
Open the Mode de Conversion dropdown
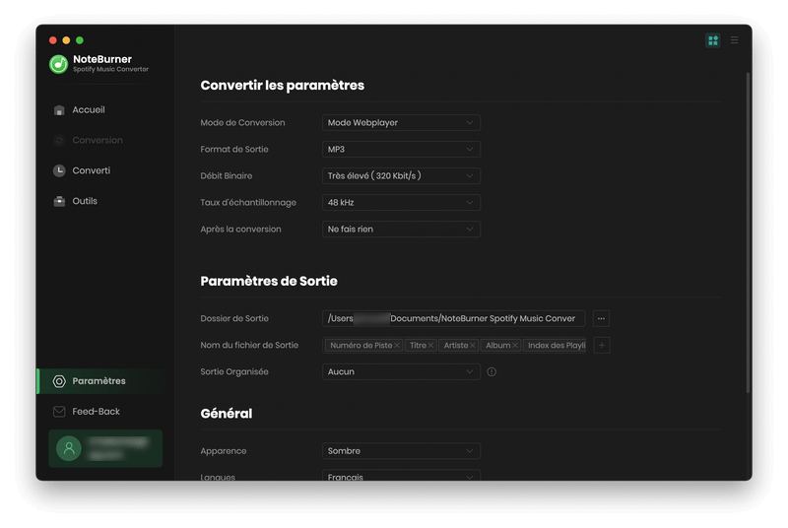pyautogui.click(x=401, y=122)
